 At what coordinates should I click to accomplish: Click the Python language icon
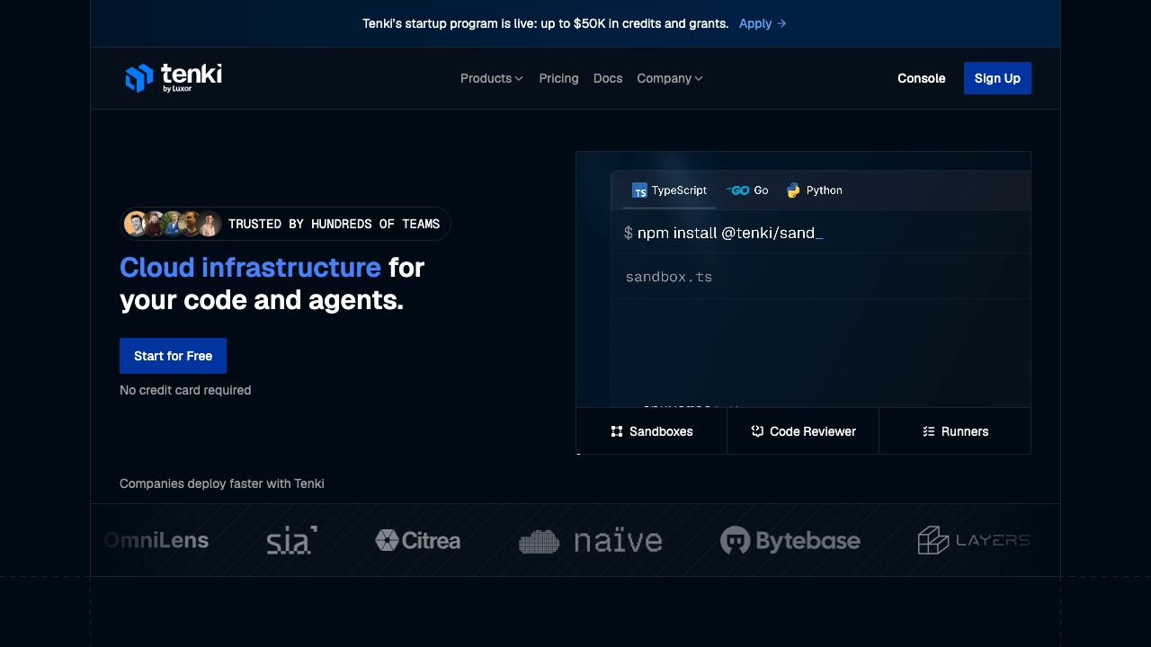(x=793, y=191)
